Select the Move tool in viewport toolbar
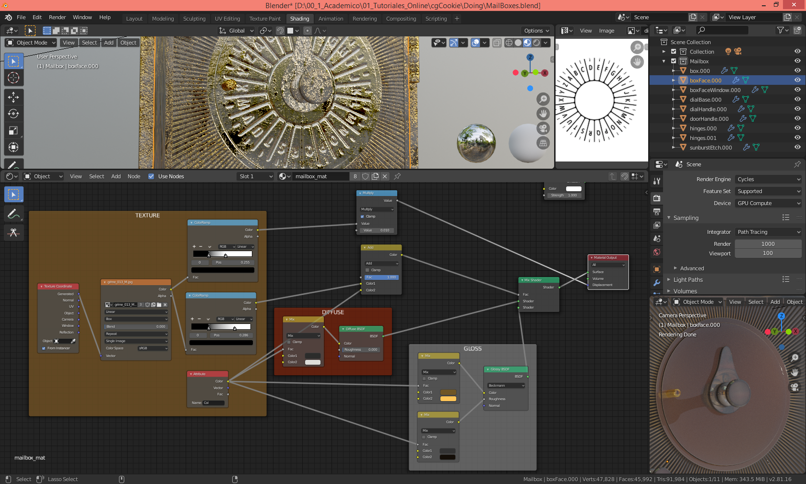Viewport: 806px width, 484px height. (13, 97)
